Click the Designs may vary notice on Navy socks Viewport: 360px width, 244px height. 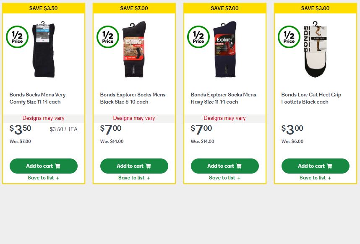[224, 118]
